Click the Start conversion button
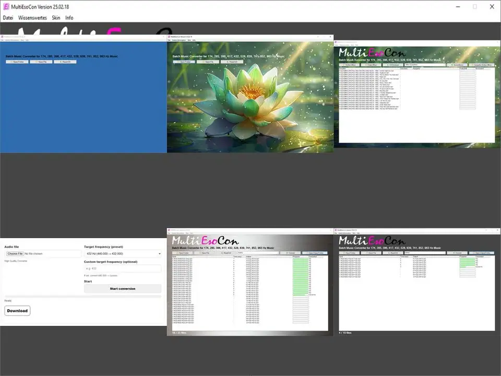The width and height of the screenshot is (501, 376). tap(123, 288)
